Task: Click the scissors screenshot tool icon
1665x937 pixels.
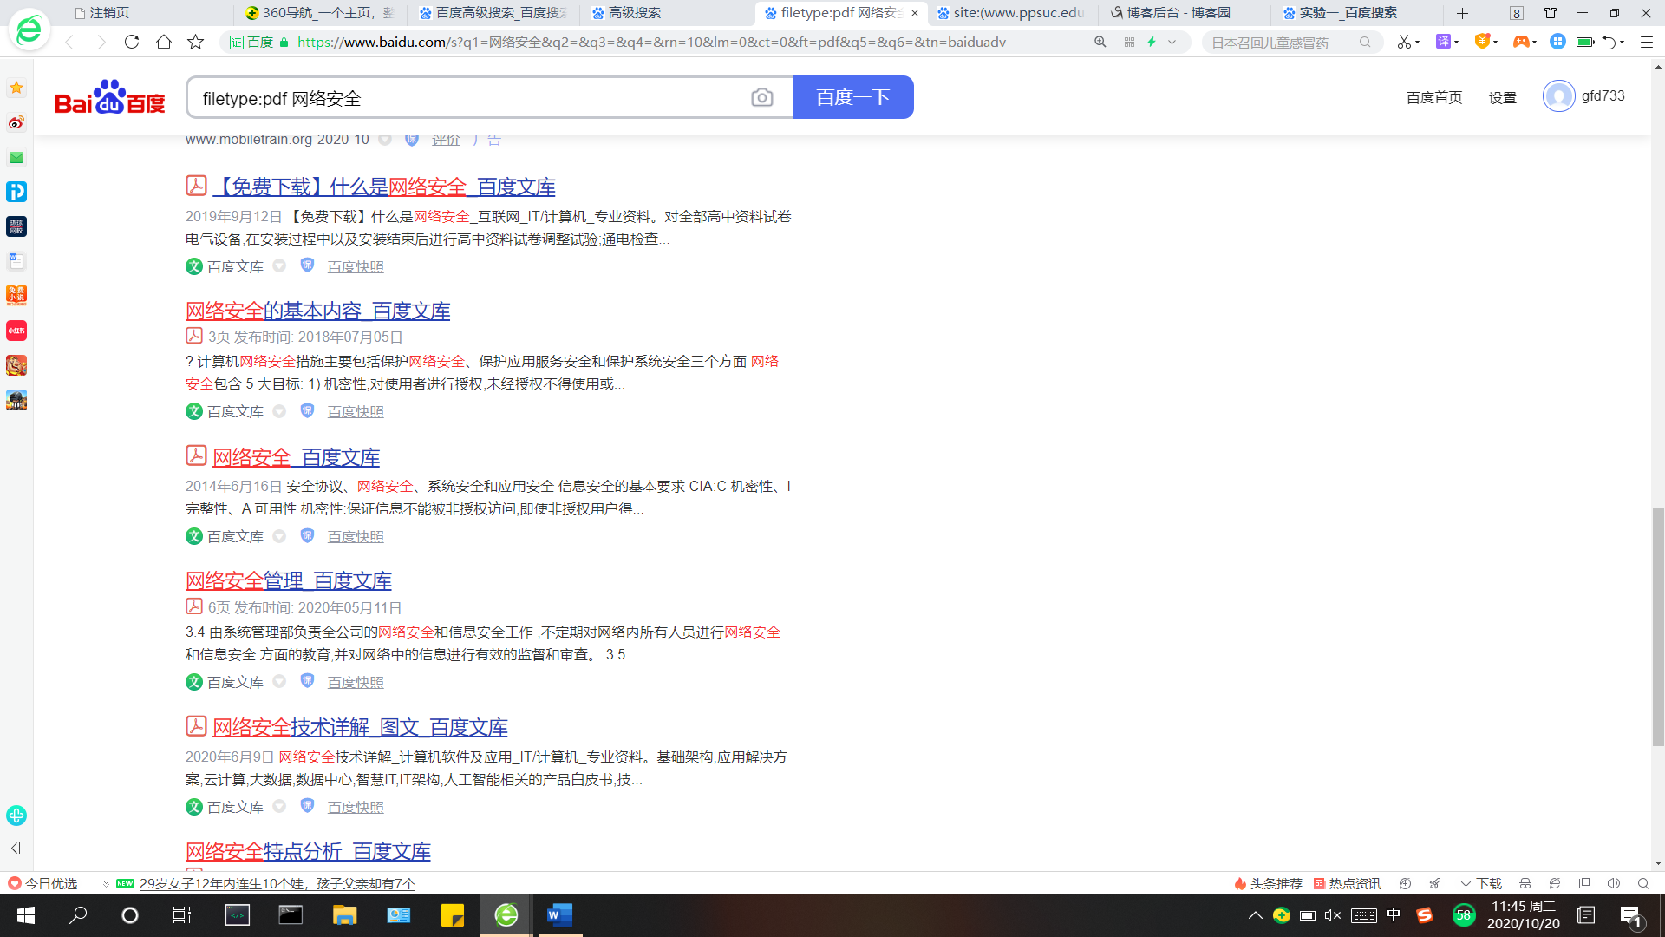Action: (x=1403, y=42)
